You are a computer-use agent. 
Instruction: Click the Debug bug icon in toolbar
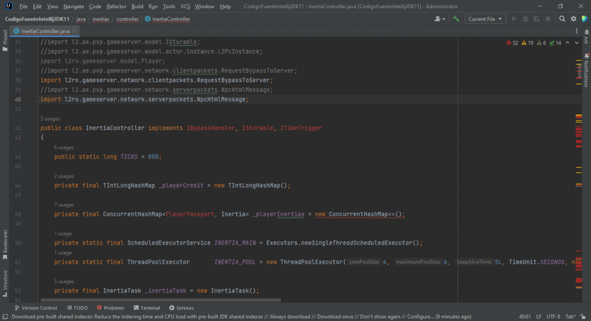click(x=524, y=19)
